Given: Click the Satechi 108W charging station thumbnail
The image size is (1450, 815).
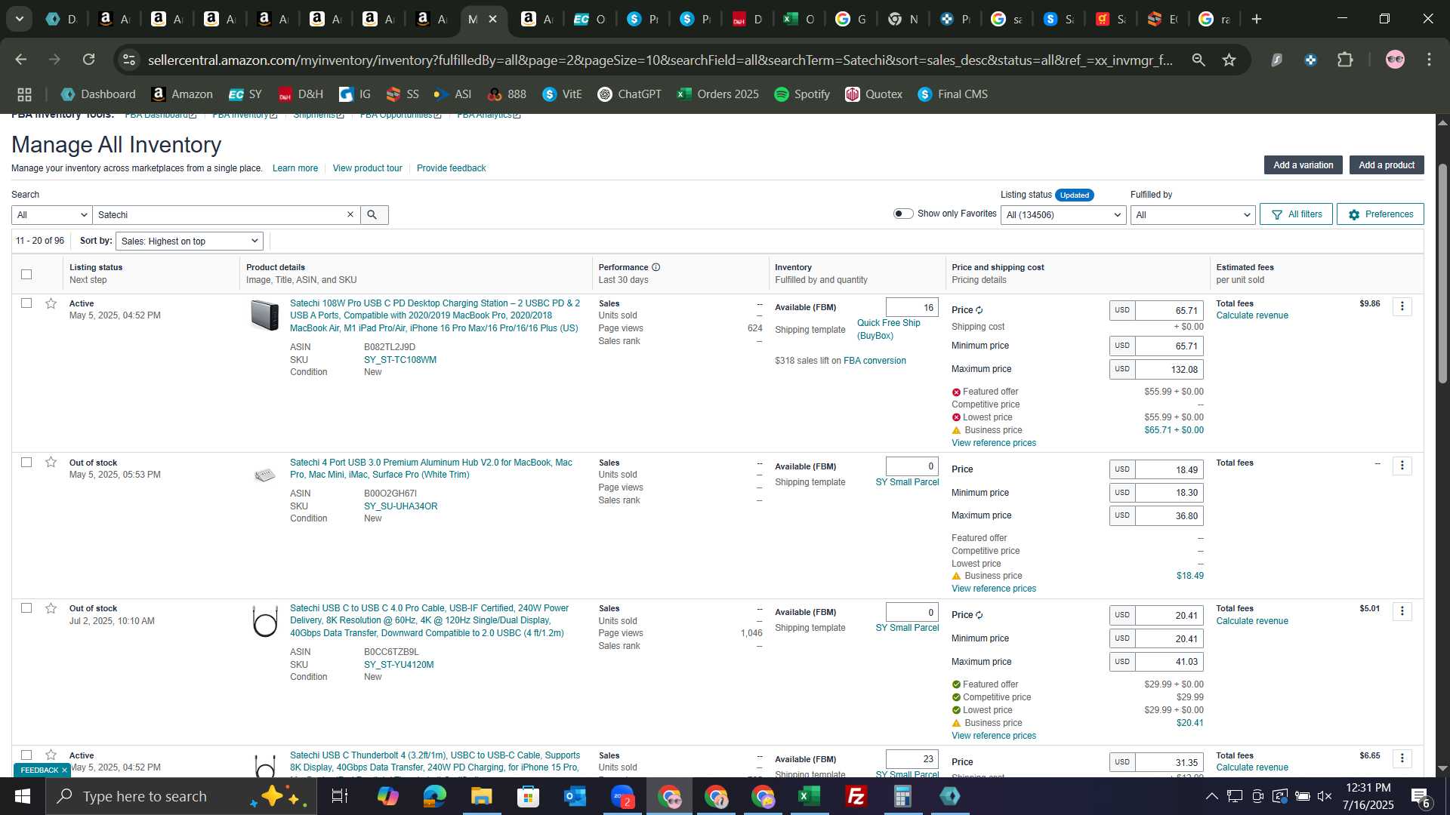Looking at the screenshot, I should click(265, 315).
